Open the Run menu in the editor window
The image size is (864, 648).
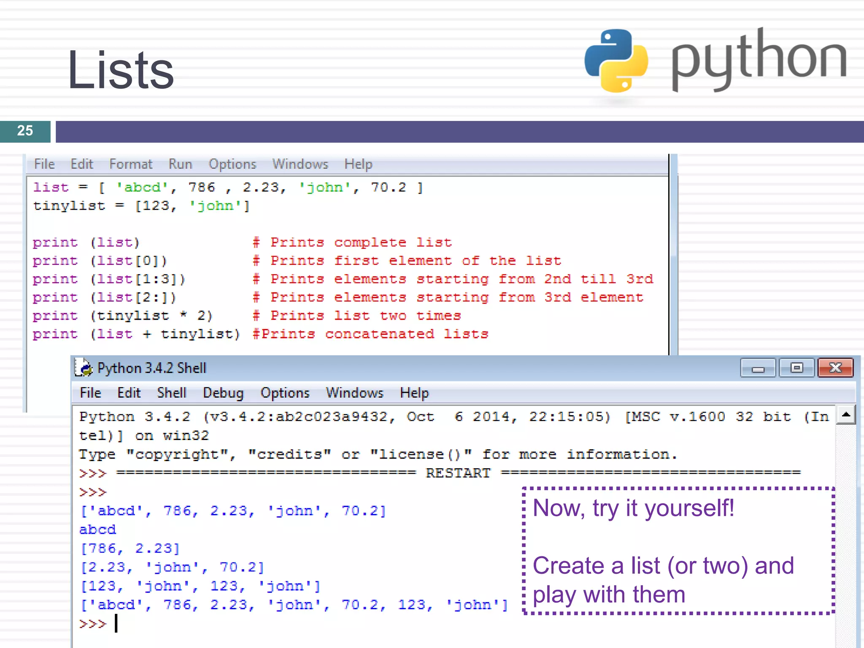coord(180,164)
